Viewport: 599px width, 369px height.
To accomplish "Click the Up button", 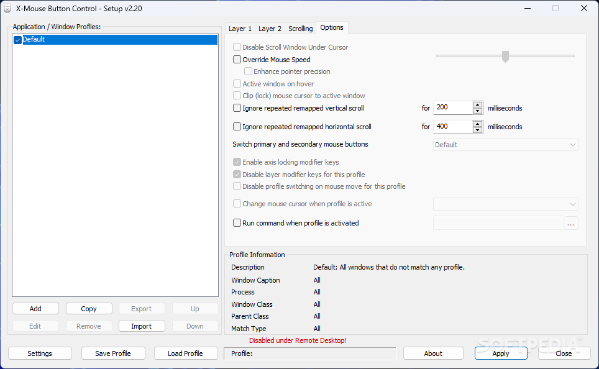I will pos(195,309).
